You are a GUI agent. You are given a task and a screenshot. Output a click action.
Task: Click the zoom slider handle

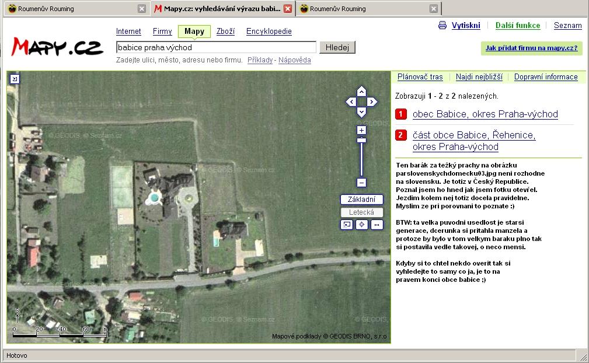coord(361,140)
